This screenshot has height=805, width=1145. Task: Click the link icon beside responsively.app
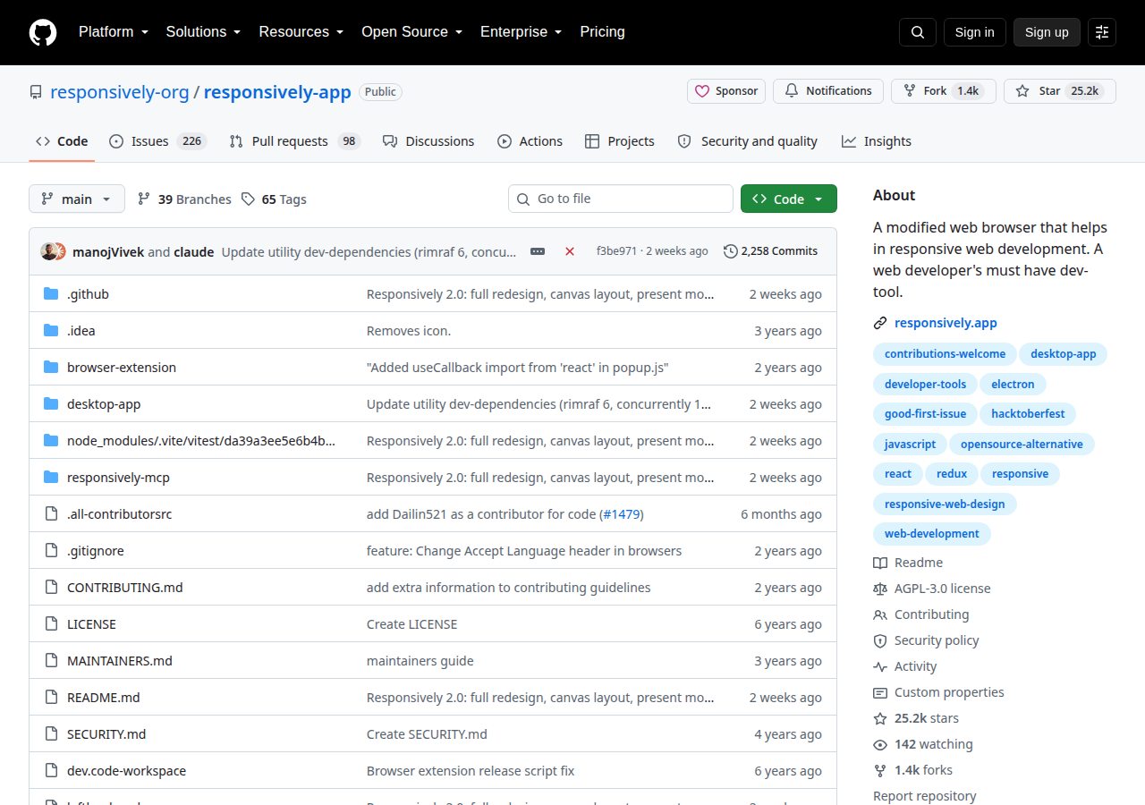pyautogui.click(x=880, y=323)
